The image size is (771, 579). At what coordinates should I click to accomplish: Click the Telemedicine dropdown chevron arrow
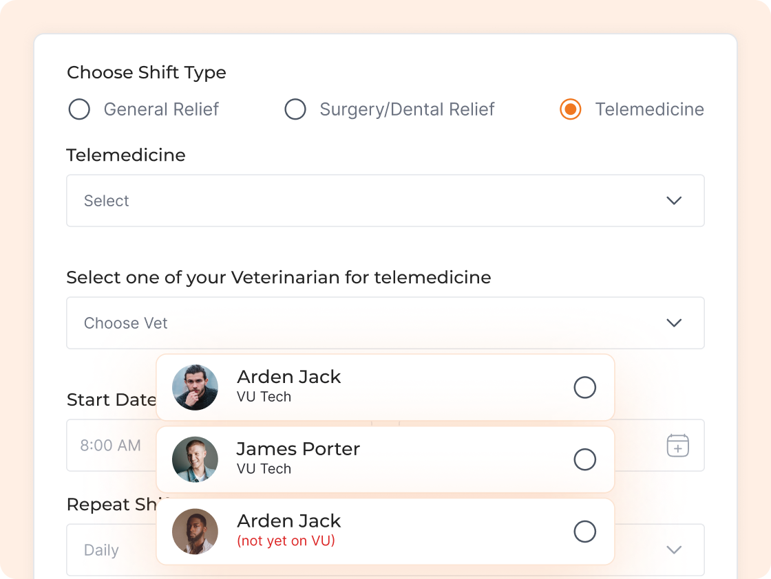[x=674, y=201]
